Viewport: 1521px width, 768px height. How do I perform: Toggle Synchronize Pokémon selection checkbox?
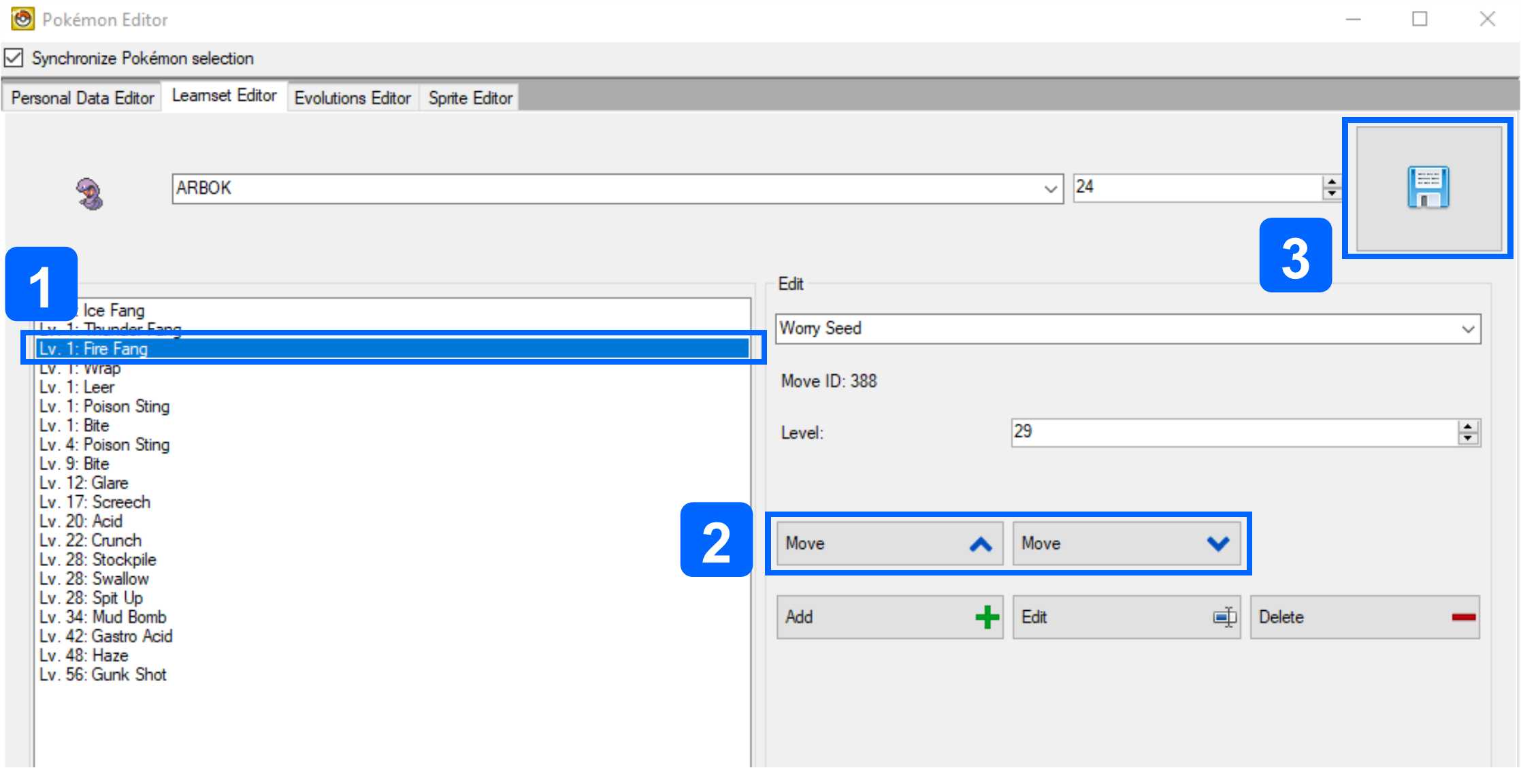[x=14, y=58]
